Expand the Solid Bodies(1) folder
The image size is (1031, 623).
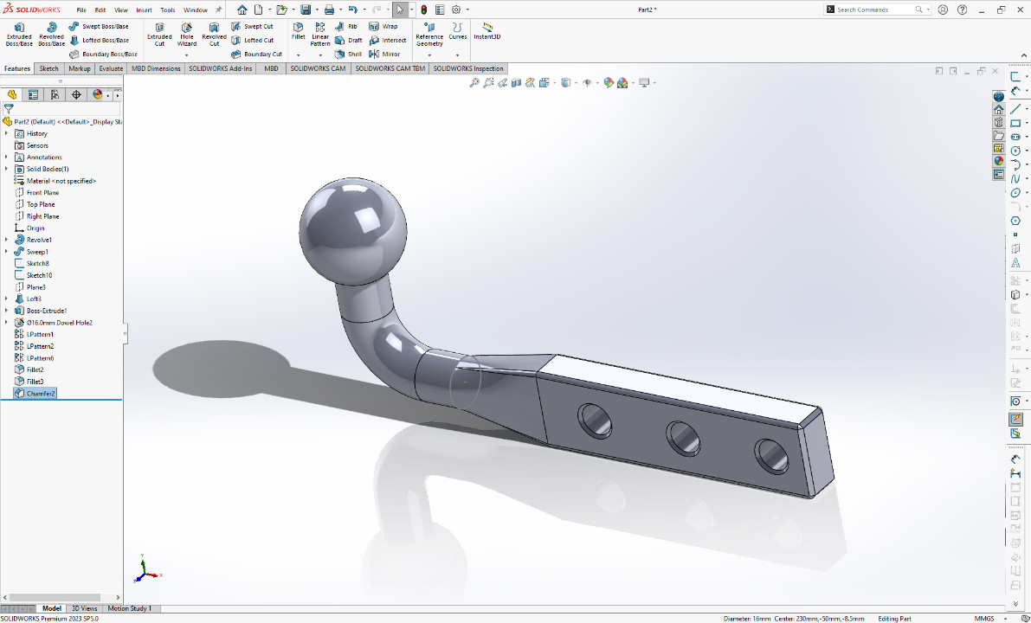[7, 169]
